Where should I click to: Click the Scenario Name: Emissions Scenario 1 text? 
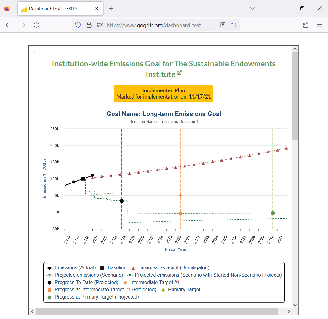point(164,122)
